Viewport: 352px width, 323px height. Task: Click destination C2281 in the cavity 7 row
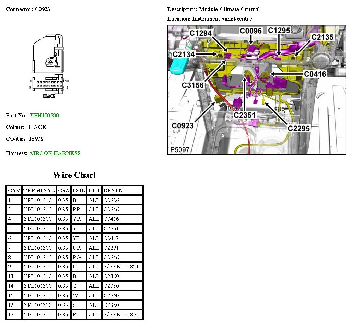[x=112, y=248]
